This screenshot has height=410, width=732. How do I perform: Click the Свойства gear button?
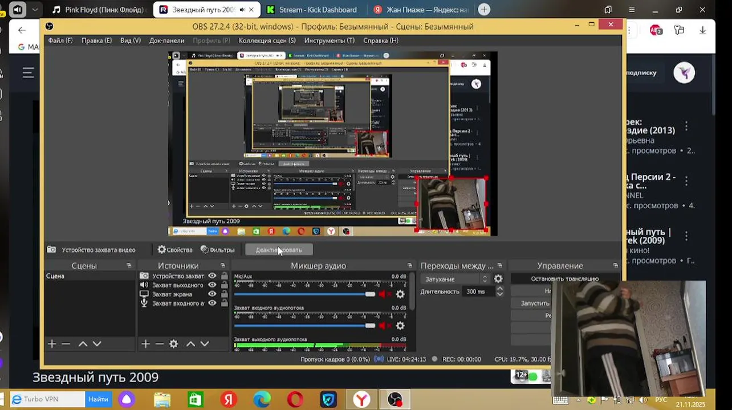pyautogui.click(x=175, y=249)
